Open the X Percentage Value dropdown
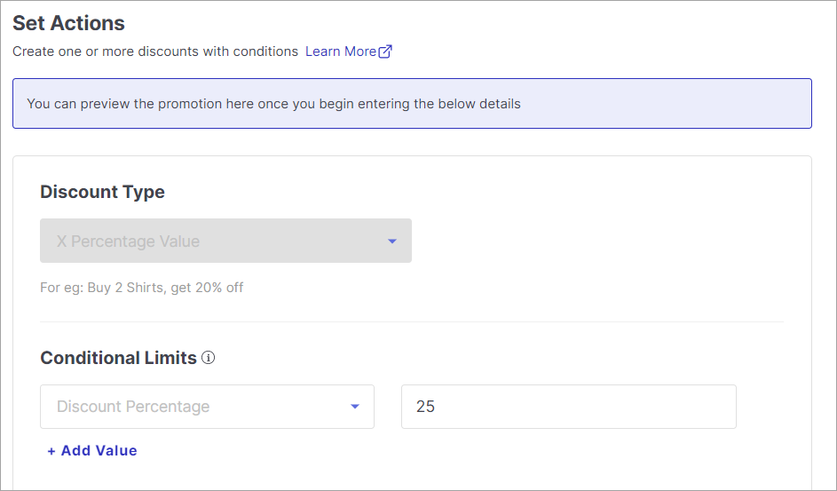This screenshot has height=491, width=837. tap(225, 241)
